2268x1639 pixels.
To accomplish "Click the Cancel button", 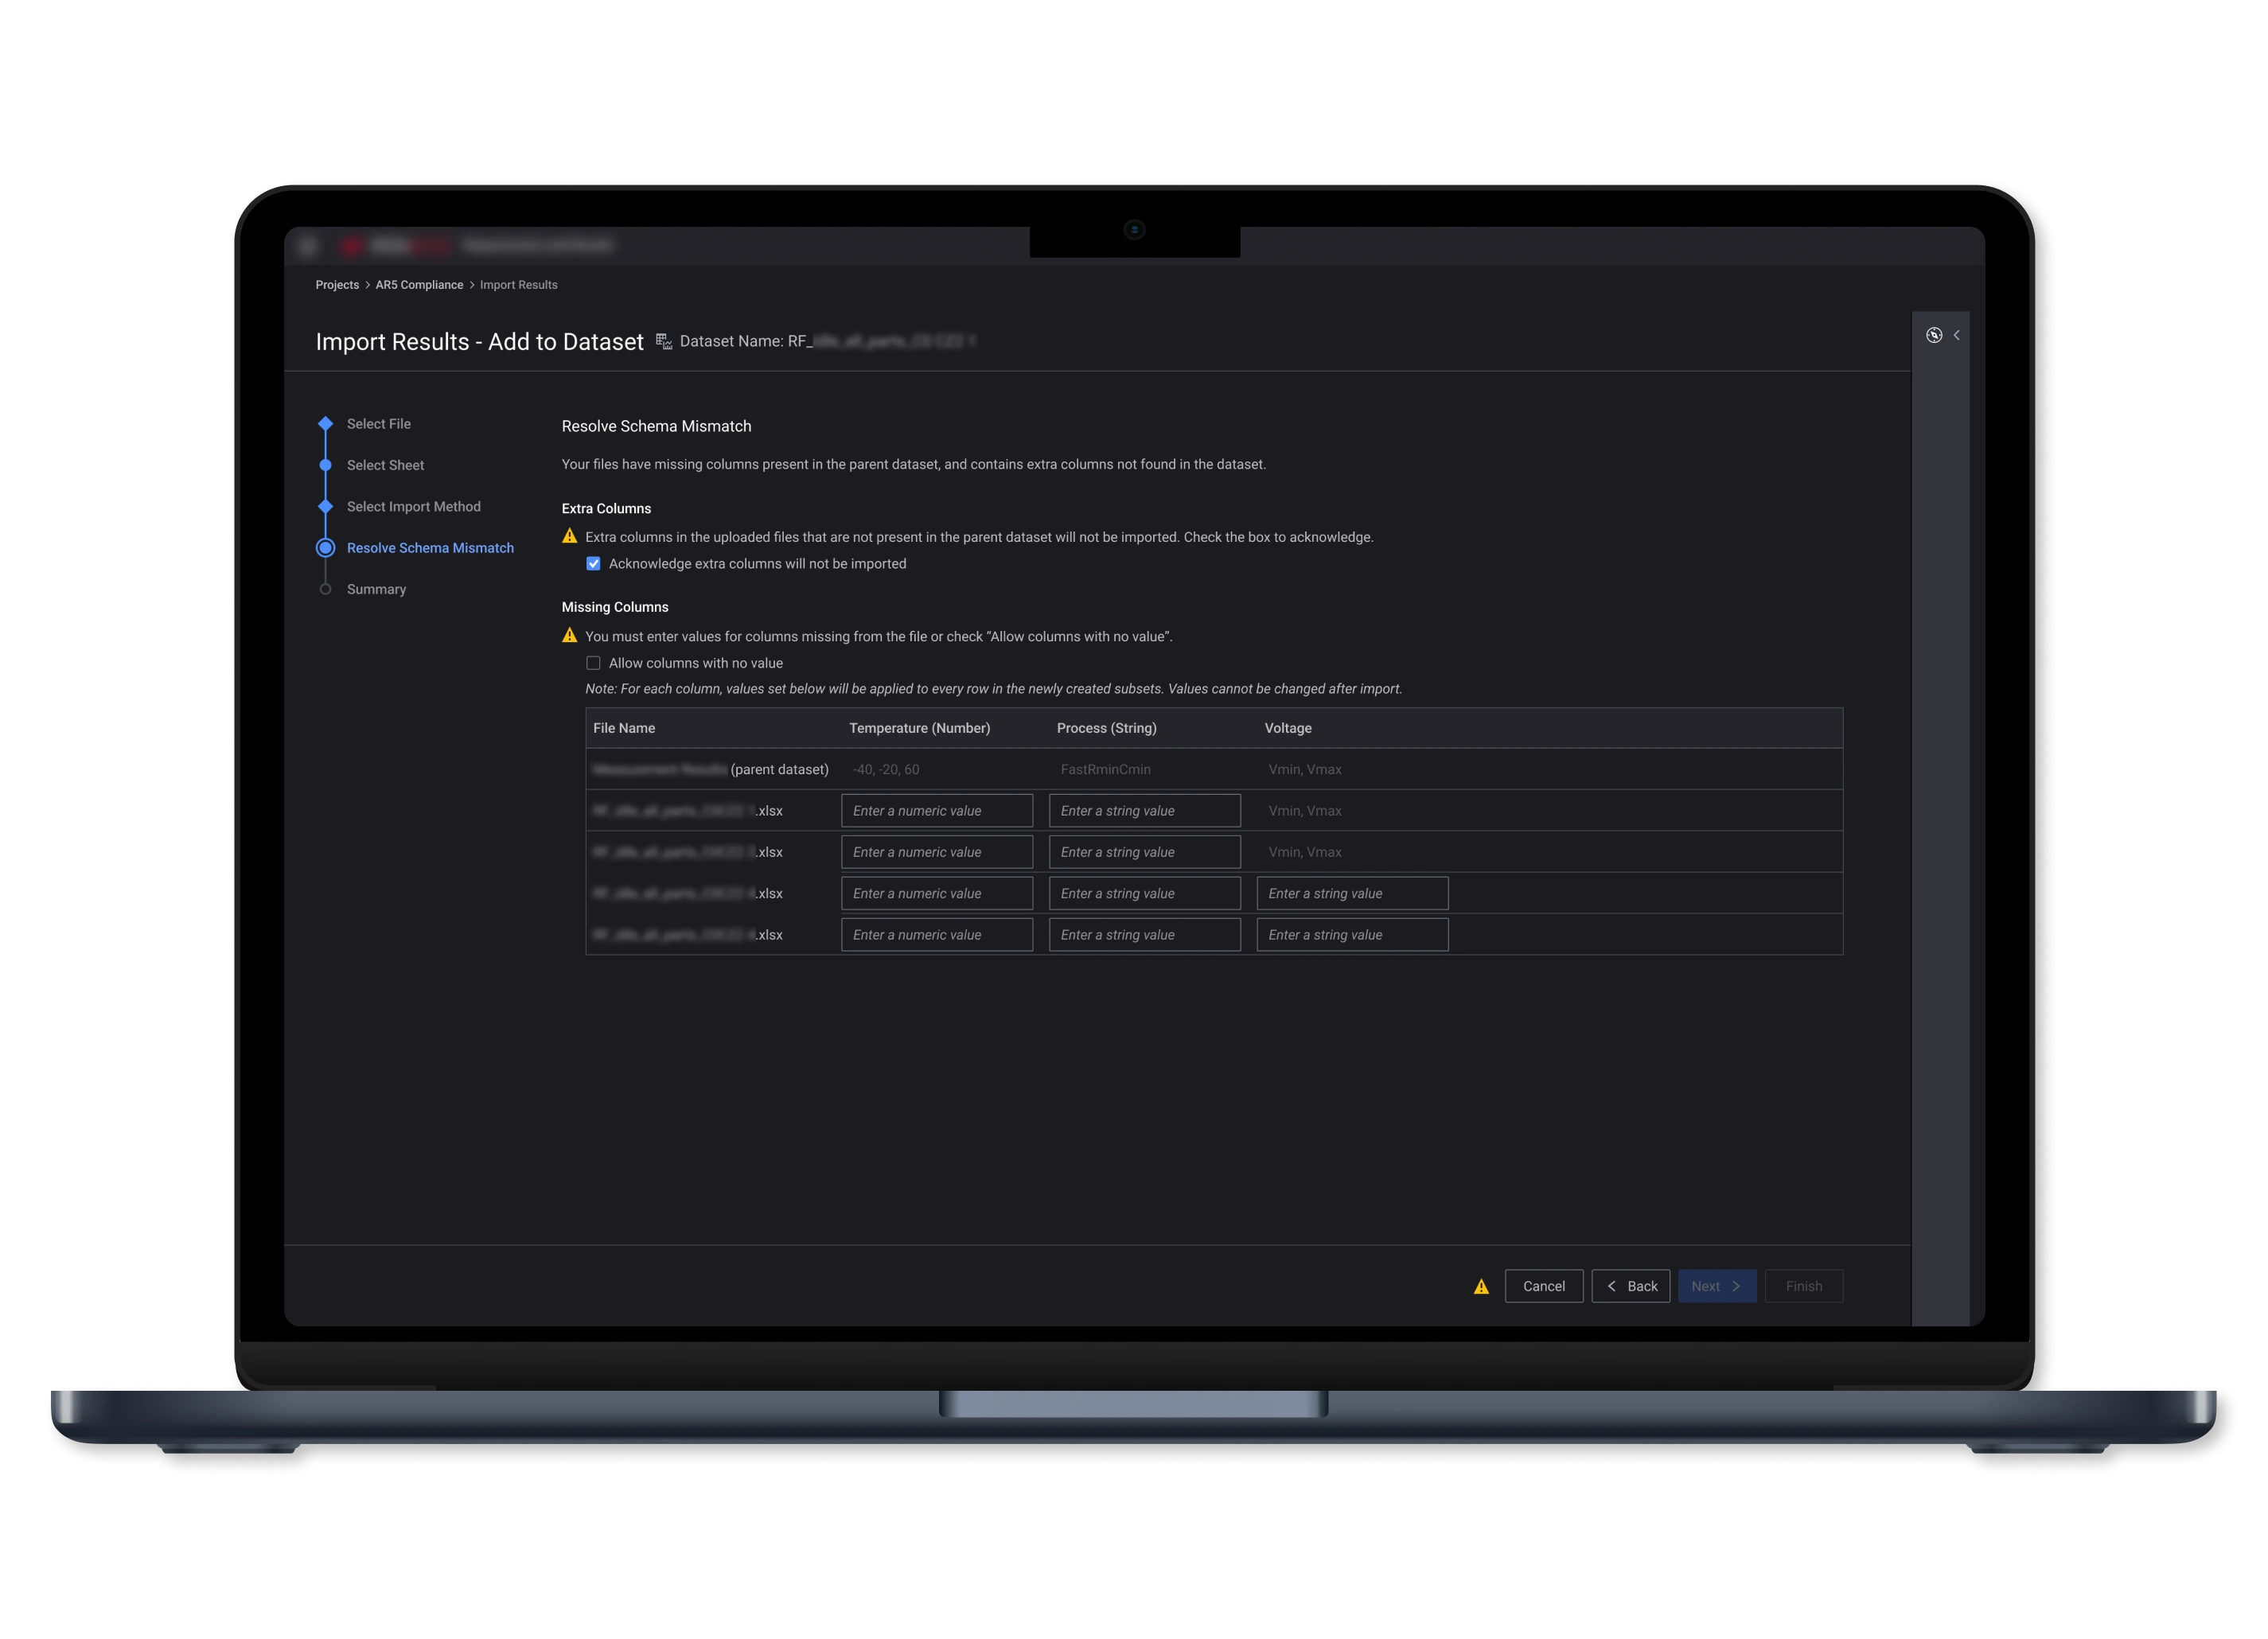I will click(1543, 1287).
